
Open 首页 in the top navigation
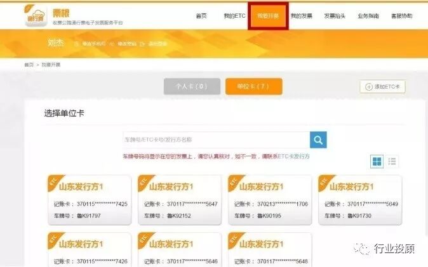click(x=201, y=16)
